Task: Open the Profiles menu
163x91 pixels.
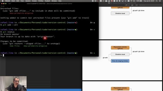Action: coord(41,1)
